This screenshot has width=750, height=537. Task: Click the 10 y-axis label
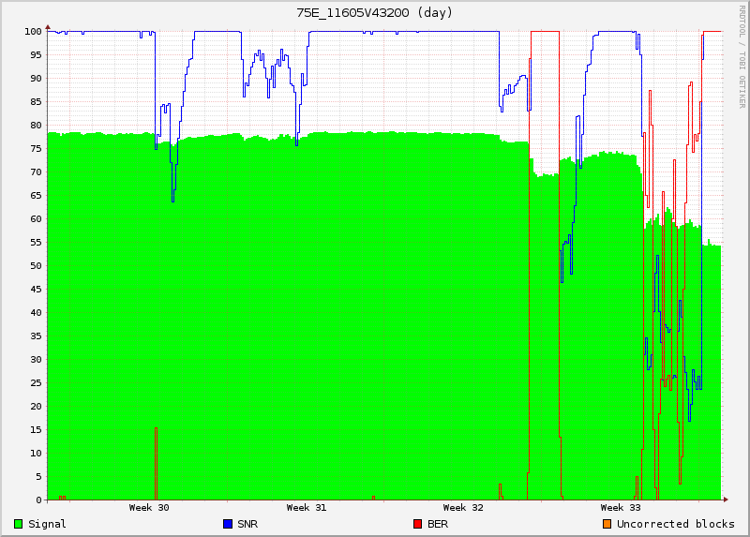(36, 454)
